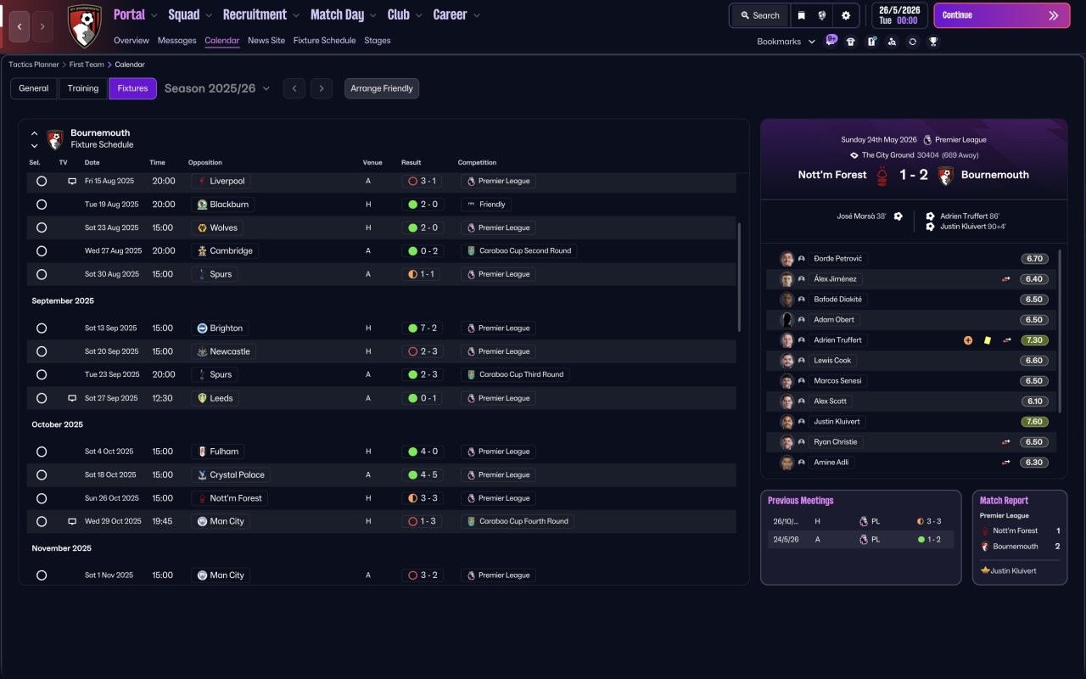Click the Nott'm Forest crest in match header
Image resolution: width=1086 pixels, height=679 pixels.
(x=882, y=175)
